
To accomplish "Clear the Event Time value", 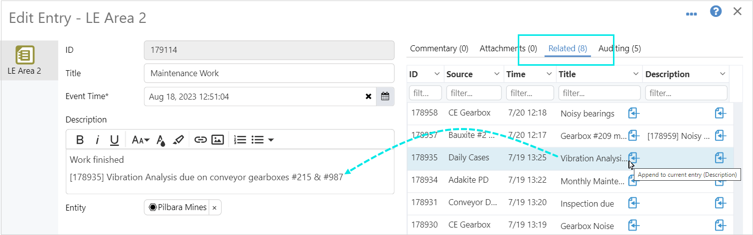I will click(x=368, y=97).
